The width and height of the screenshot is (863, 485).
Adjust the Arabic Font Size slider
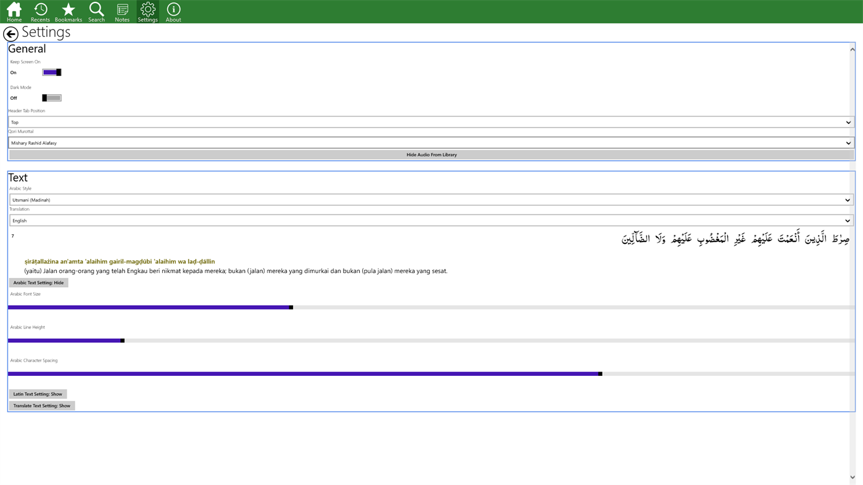pyautogui.click(x=290, y=306)
